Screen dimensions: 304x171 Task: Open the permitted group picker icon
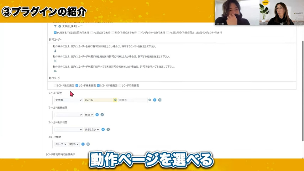(x=55, y=71)
